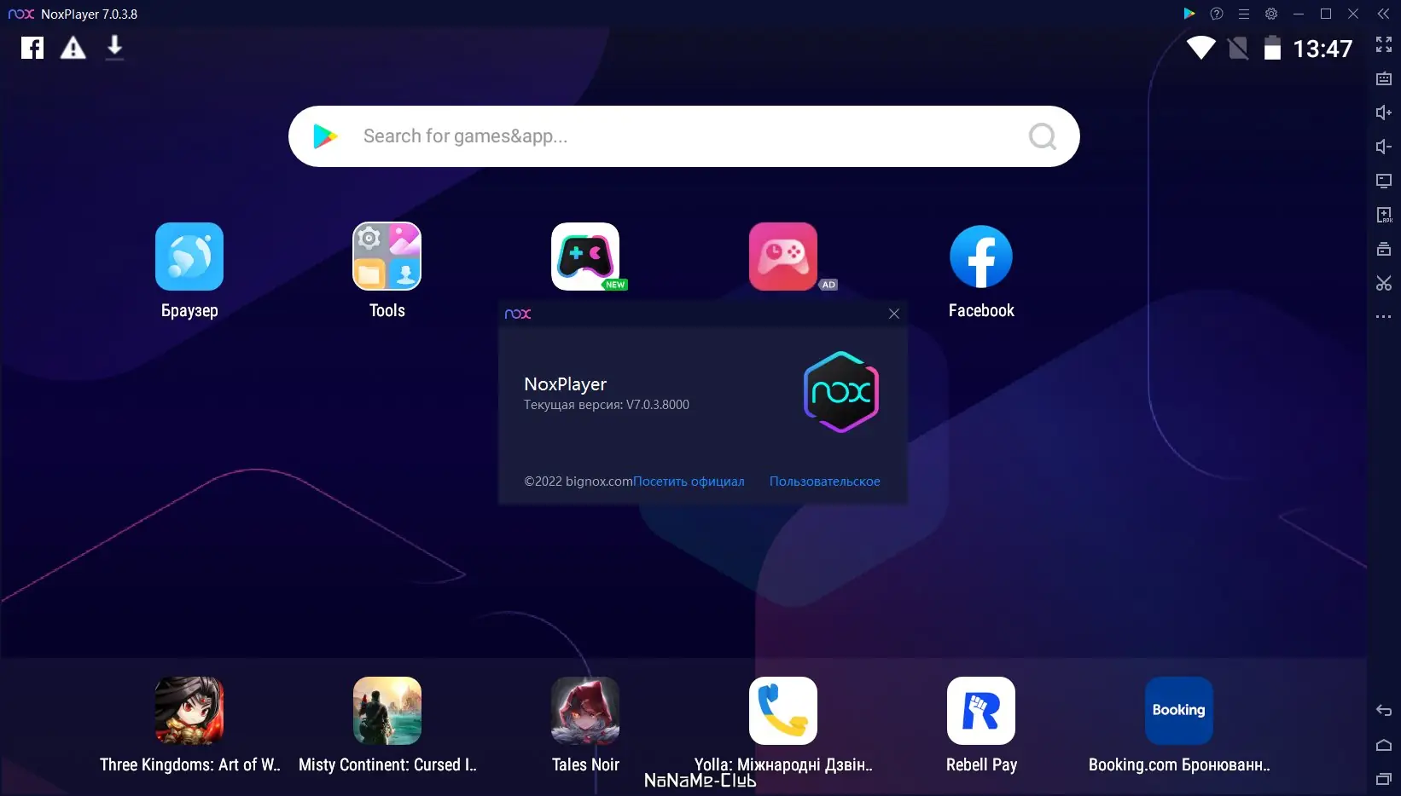The height and width of the screenshot is (796, 1401).
Task: Click the NoxPlayer heading in the about dialog
Action: [566, 384]
